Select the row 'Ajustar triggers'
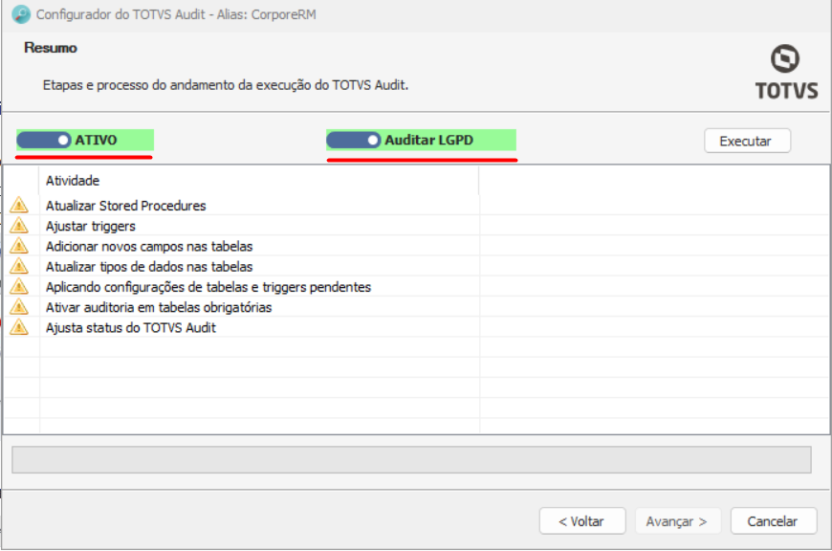The width and height of the screenshot is (832, 551). (417, 226)
